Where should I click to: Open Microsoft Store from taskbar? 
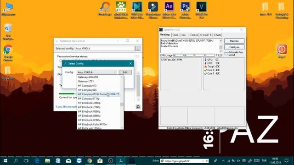click(100, 161)
